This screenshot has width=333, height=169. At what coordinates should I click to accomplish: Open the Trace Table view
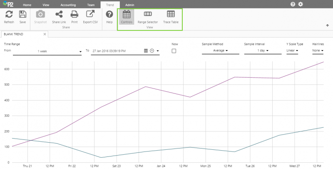(170, 17)
